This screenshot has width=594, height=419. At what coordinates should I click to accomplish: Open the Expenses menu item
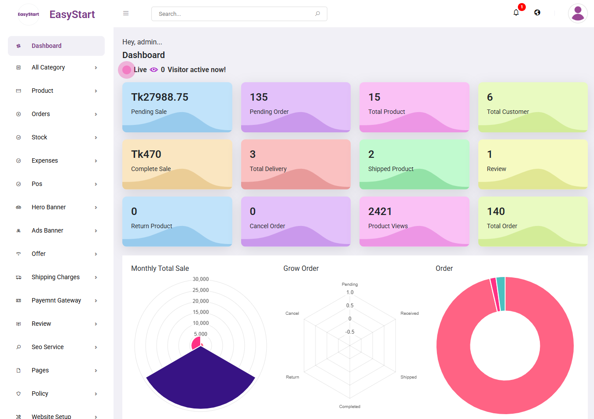[x=45, y=161]
